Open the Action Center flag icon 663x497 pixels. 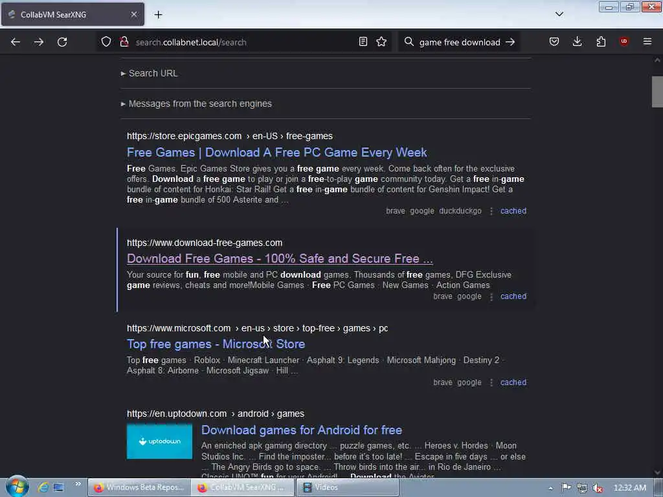[566, 488]
